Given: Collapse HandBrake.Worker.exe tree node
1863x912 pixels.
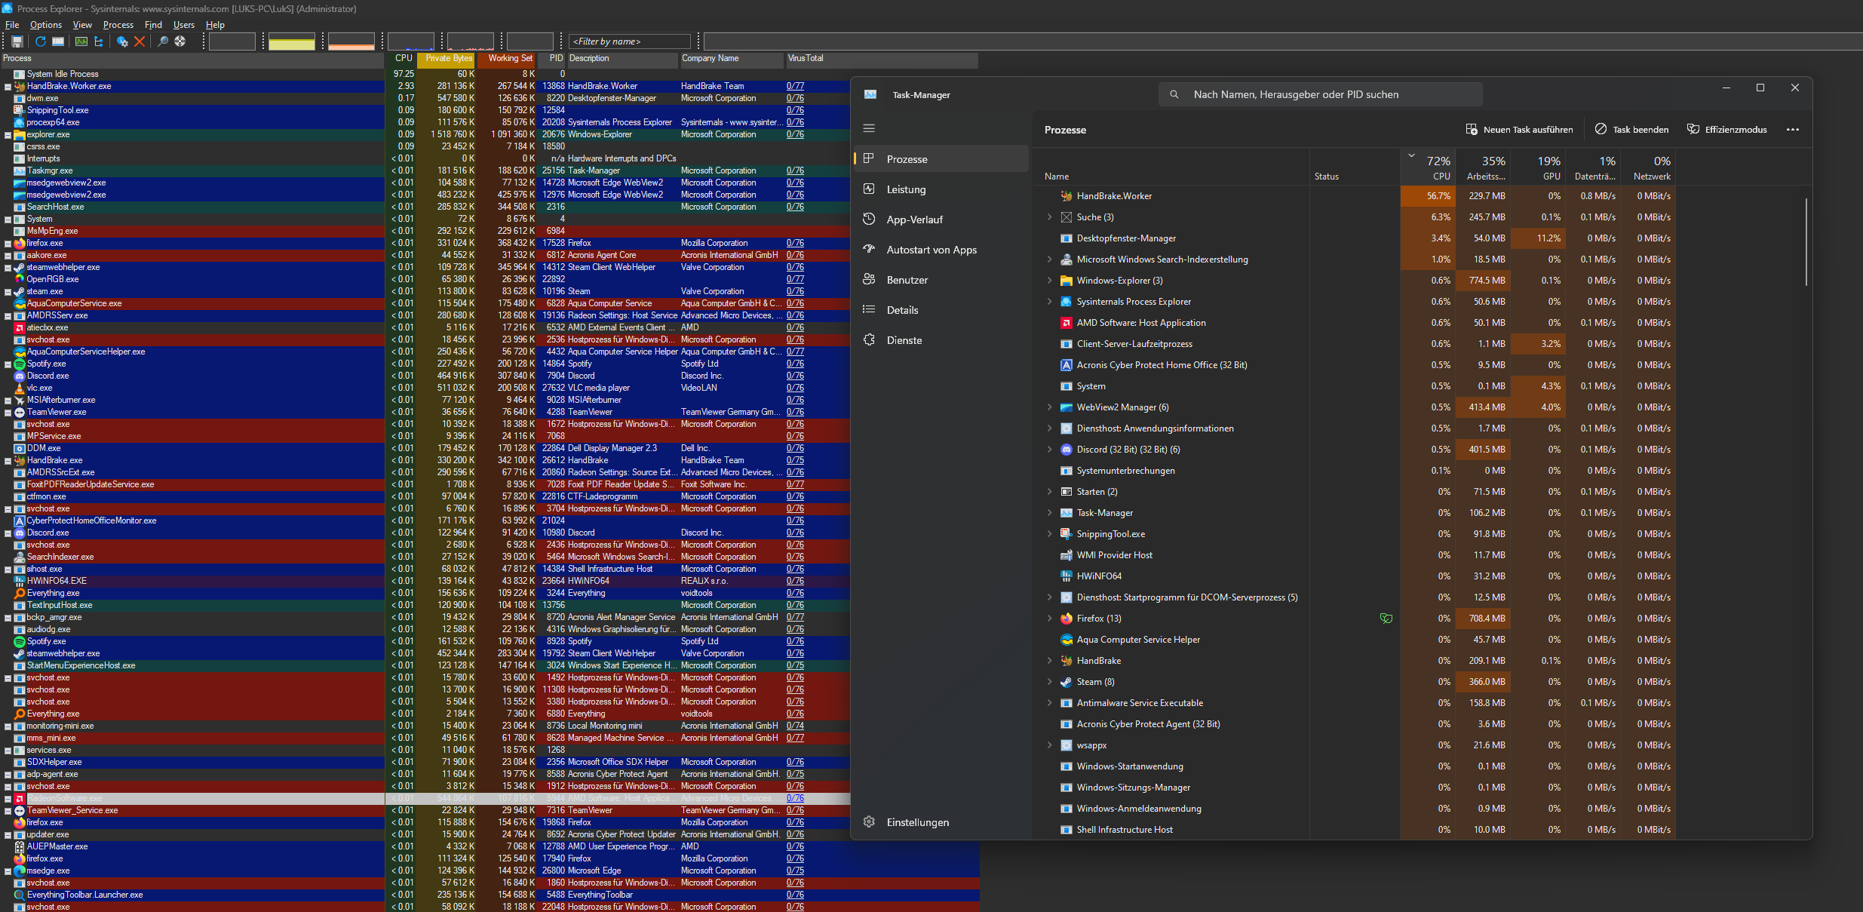Looking at the screenshot, I should point(8,87).
